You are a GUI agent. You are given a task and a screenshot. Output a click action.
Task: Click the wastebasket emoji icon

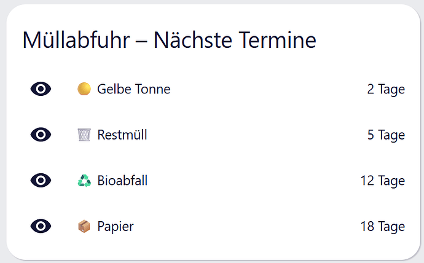click(x=84, y=135)
